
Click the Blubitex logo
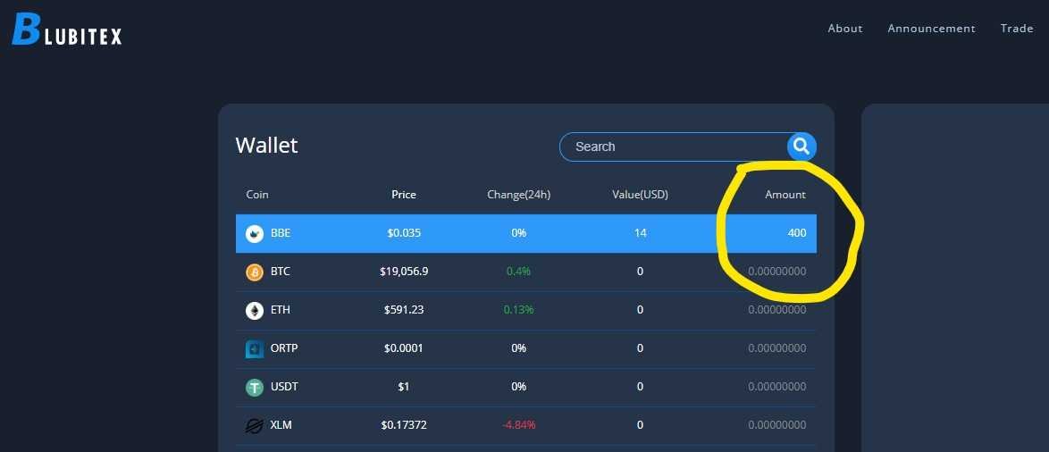(x=67, y=30)
